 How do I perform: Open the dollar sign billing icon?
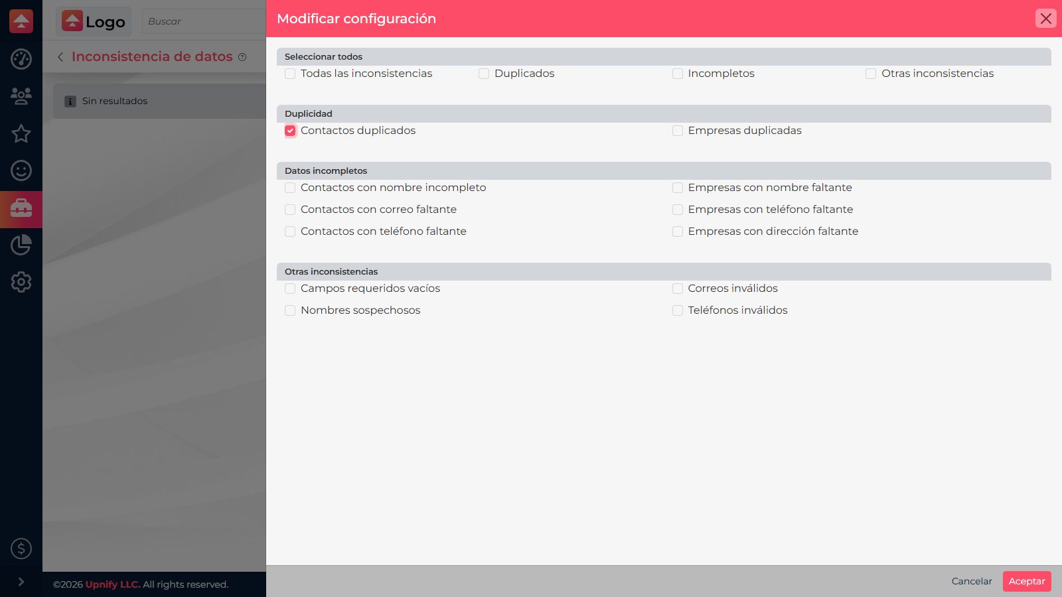click(x=21, y=549)
